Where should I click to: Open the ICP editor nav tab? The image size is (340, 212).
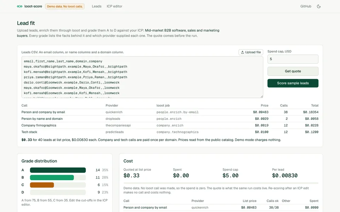[114, 6]
